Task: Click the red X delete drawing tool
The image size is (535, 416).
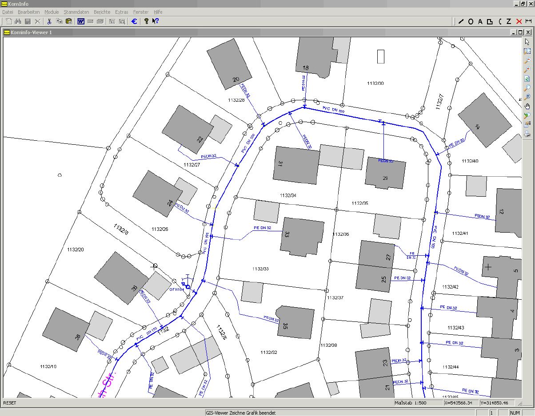Action: [519, 21]
